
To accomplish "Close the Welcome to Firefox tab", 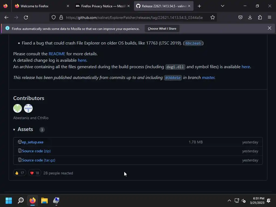I will pos(68,6).
